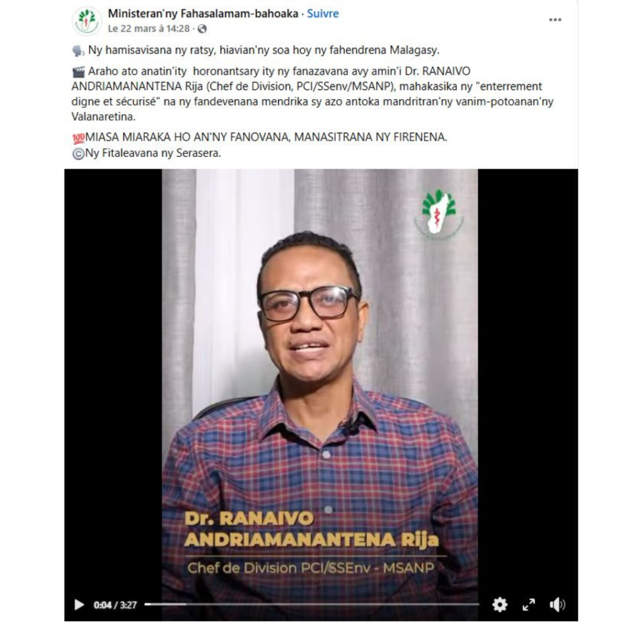Open video settings gear menu

point(499,605)
